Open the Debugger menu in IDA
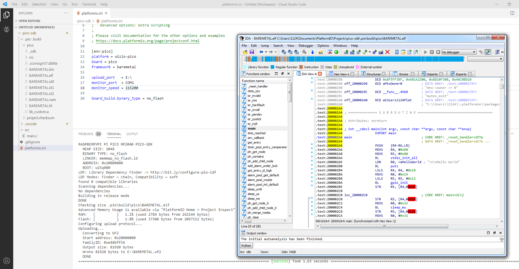The width and height of the screenshot is (519, 269). [306, 46]
